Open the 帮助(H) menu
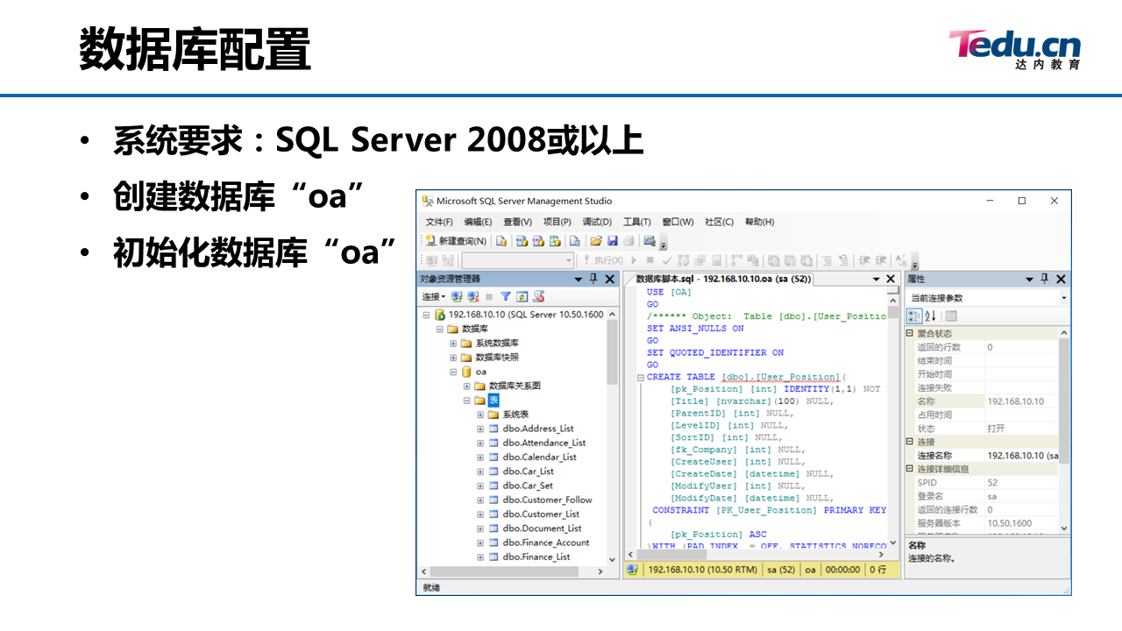The image size is (1122, 631). coord(759,222)
